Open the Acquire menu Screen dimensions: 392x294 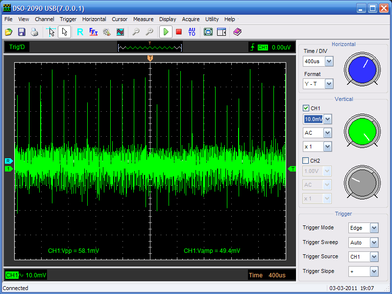191,19
